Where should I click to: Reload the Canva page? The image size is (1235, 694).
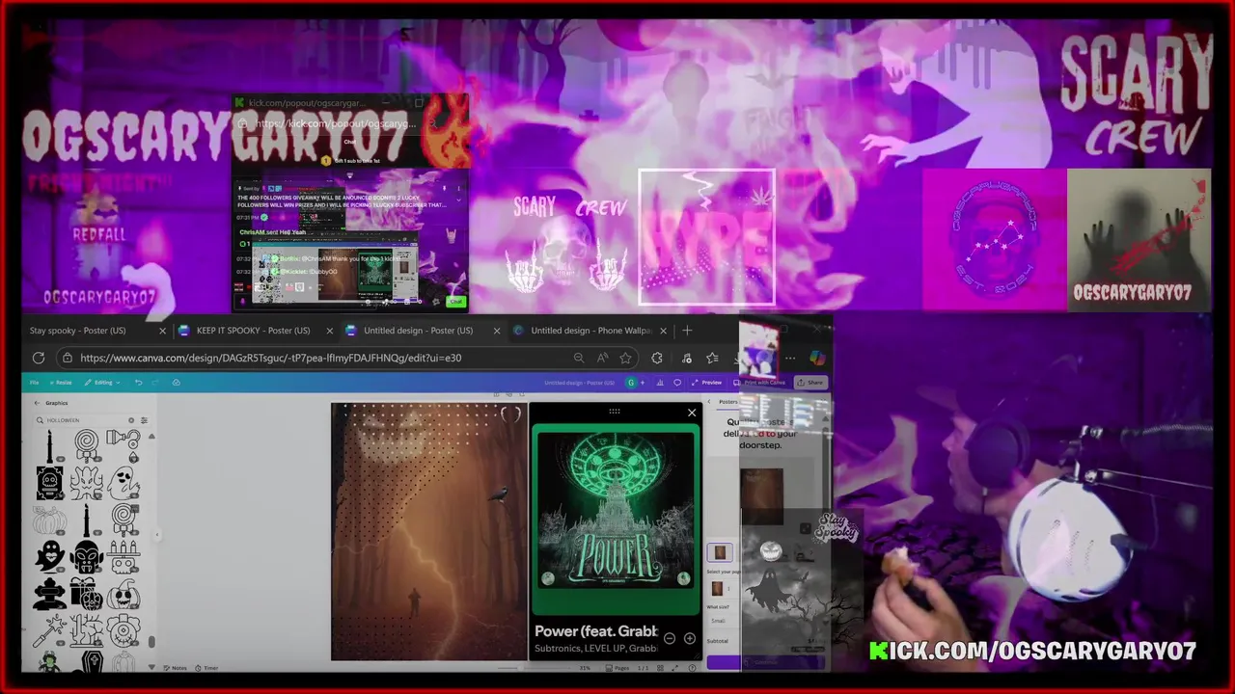pyautogui.click(x=39, y=358)
